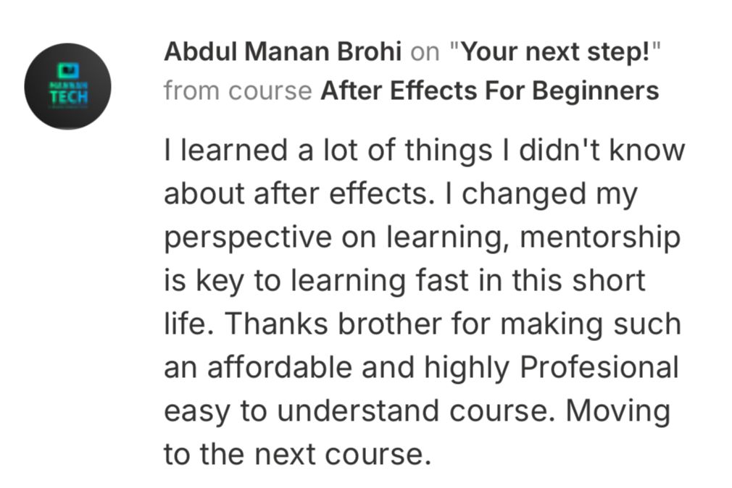
Task: Click the final line "to the next course."
Action: [x=297, y=454]
